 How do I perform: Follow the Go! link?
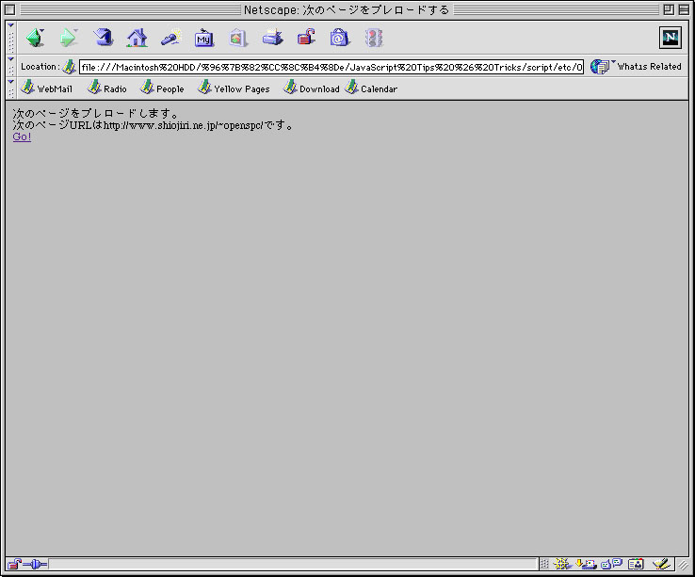click(x=22, y=136)
